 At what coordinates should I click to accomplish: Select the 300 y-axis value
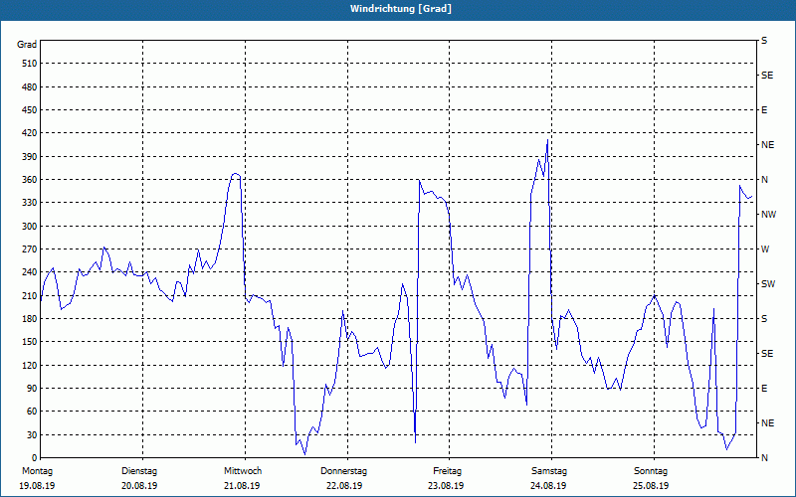point(30,227)
